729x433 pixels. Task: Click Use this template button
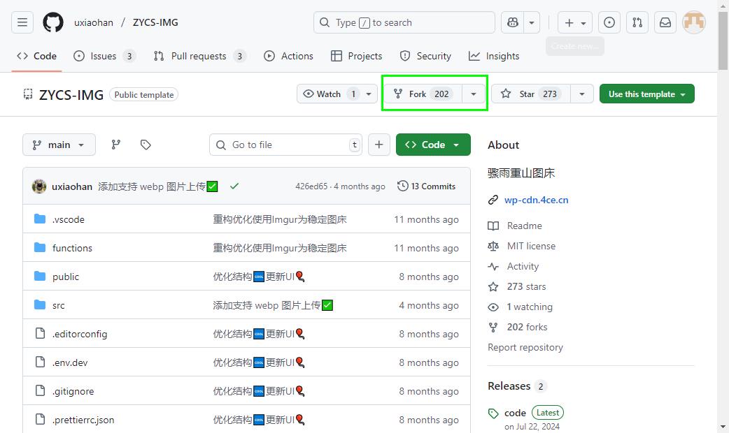646,94
